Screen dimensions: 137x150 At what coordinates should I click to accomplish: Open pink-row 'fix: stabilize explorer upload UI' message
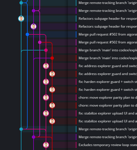coord(108,113)
